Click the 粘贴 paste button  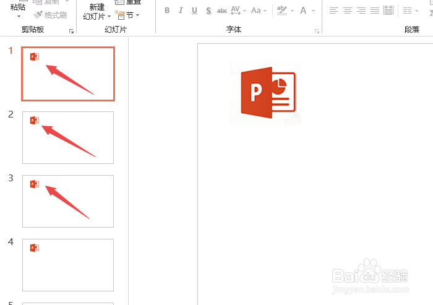(x=18, y=7)
